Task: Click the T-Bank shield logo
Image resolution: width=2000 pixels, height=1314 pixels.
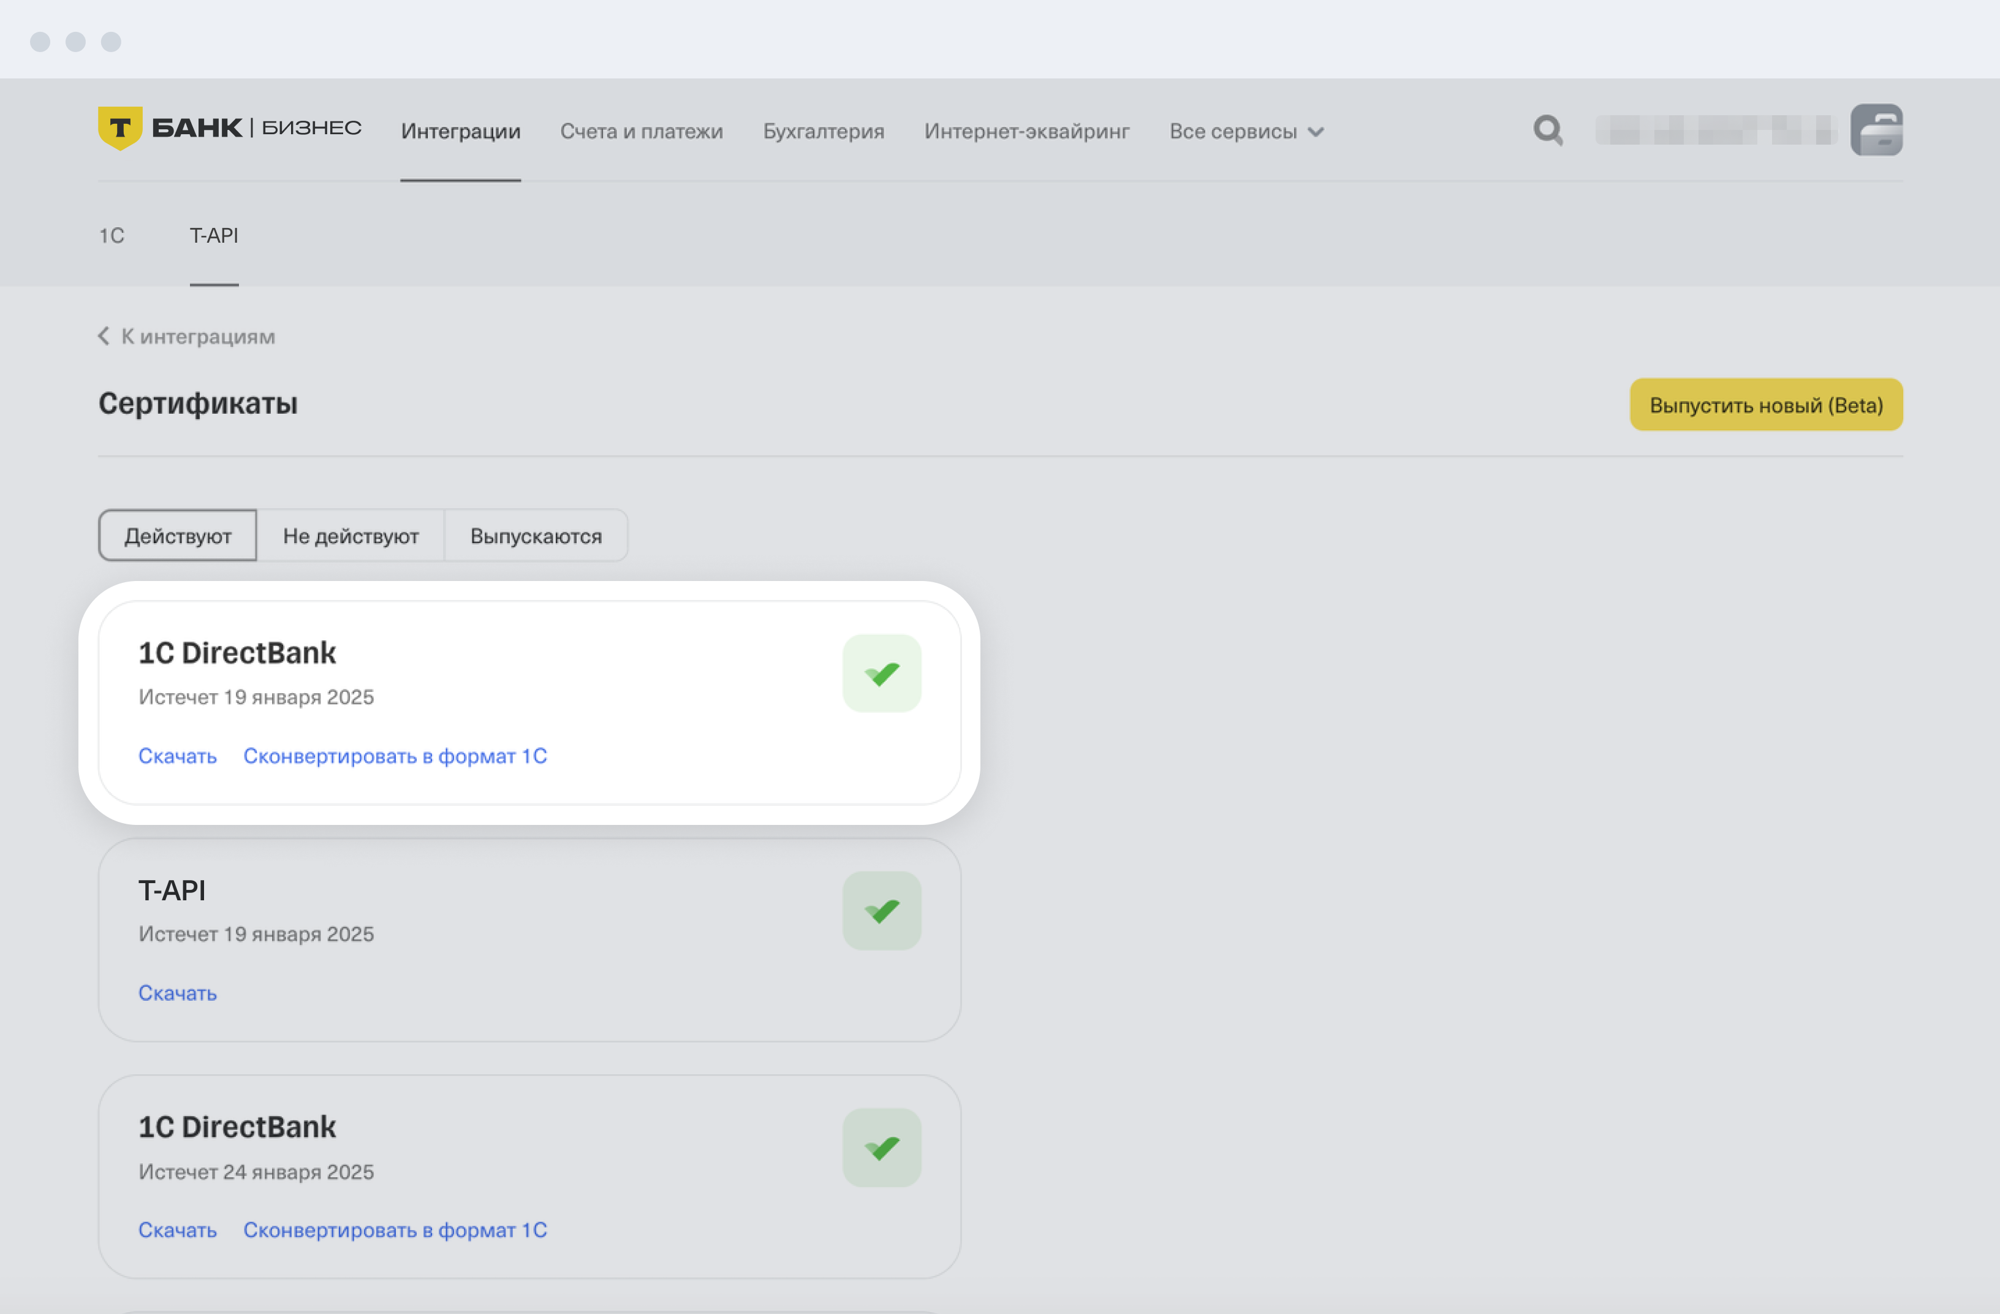Action: (119, 128)
